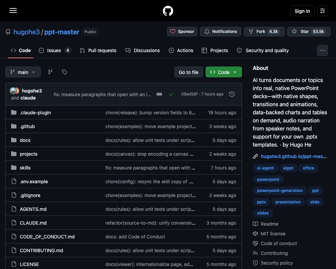Select the presentation topic tag

(288, 202)
